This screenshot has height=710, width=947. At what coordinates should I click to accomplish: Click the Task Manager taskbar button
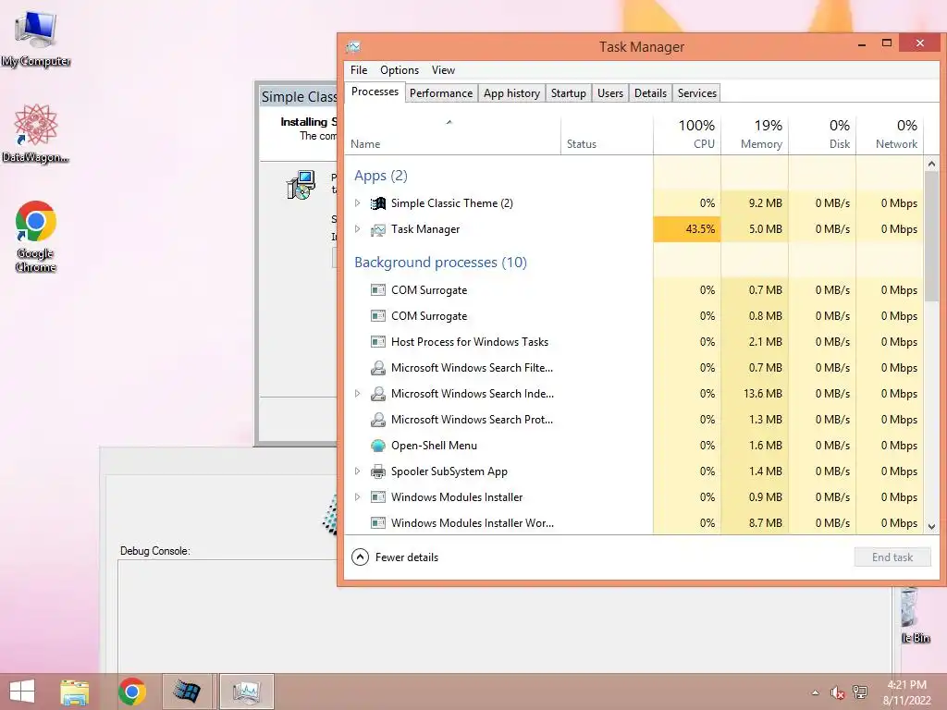tap(246, 692)
